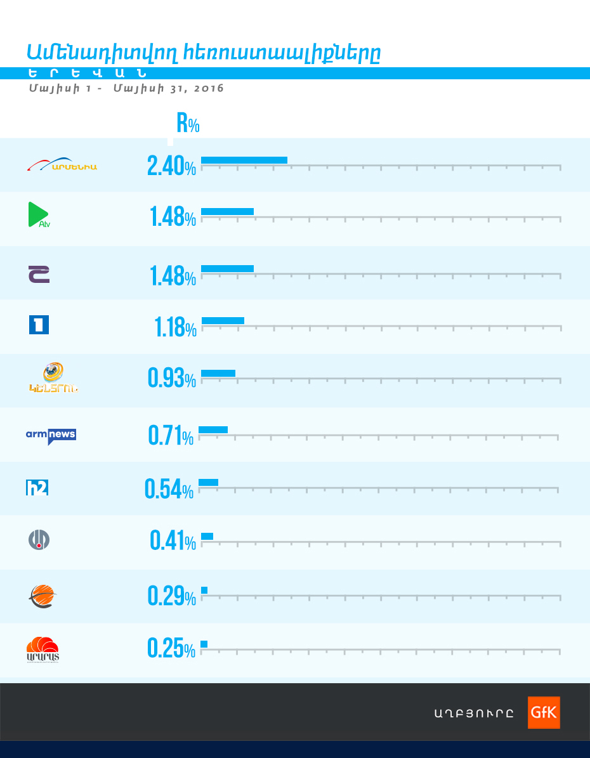Viewport: 590px width, 758px height.
Task: Click the Armenia TV channel logo
Action: pyautogui.click(x=62, y=166)
